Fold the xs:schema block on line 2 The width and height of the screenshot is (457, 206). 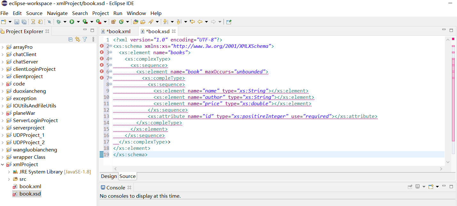pos(111,46)
